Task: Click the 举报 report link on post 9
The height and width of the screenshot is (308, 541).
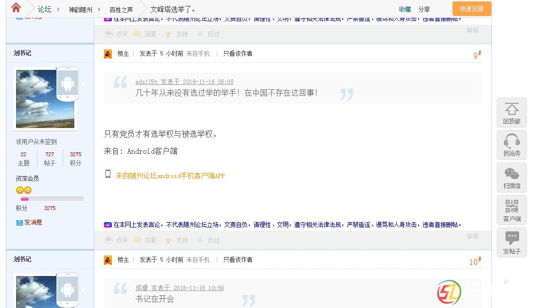Action: tap(472, 236)
